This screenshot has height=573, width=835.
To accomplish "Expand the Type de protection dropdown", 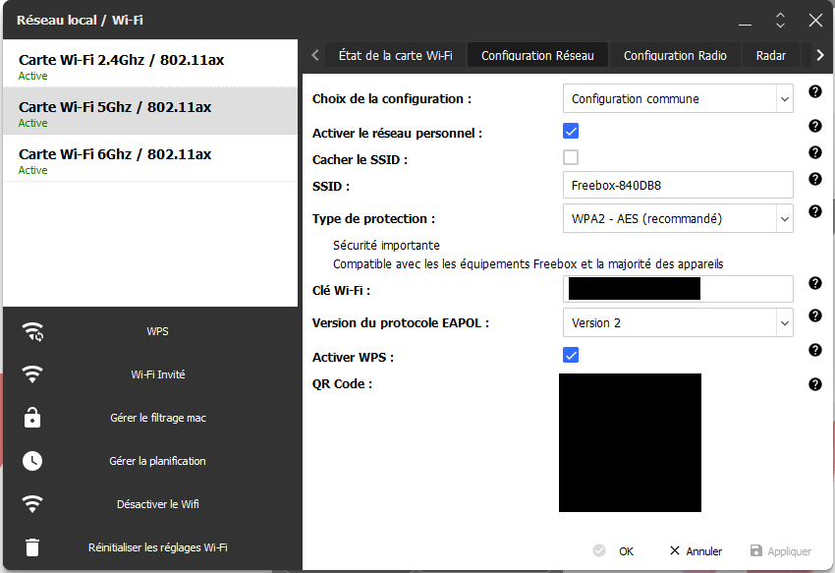I will coord(679,218).
